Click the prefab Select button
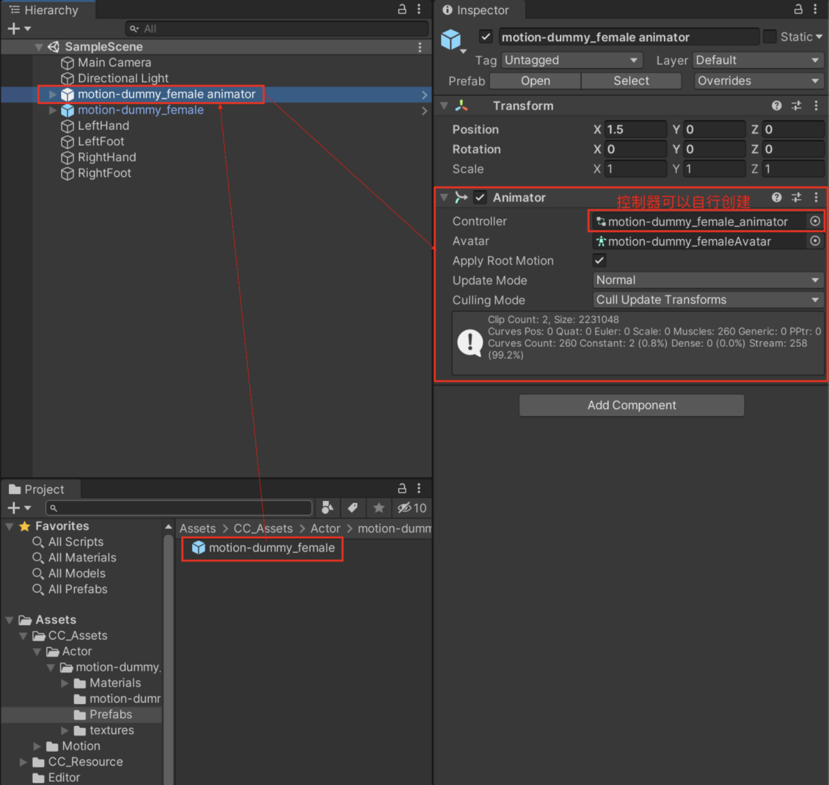 click(x=631, y=80)
